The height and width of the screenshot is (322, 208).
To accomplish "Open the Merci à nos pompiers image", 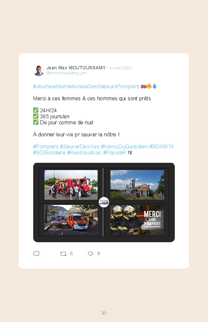I will point(137,220).
